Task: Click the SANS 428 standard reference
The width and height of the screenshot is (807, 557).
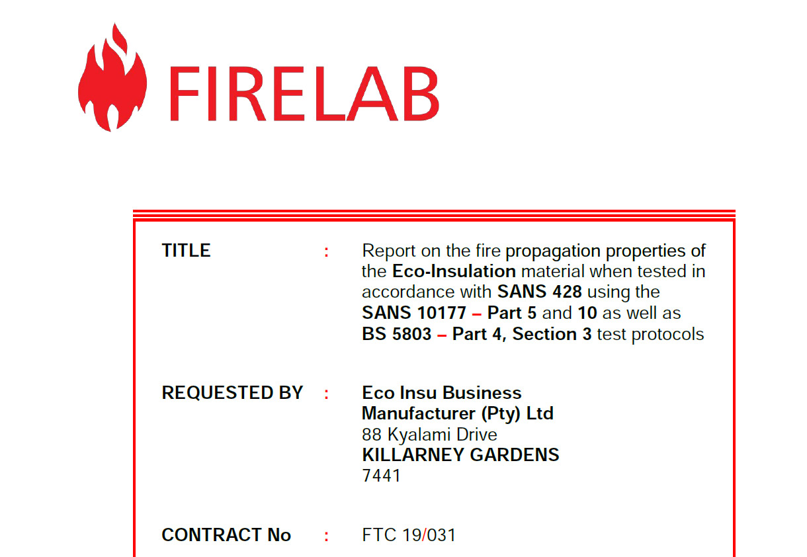Action: 540,292
